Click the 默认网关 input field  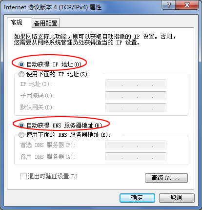click(136, 107)
